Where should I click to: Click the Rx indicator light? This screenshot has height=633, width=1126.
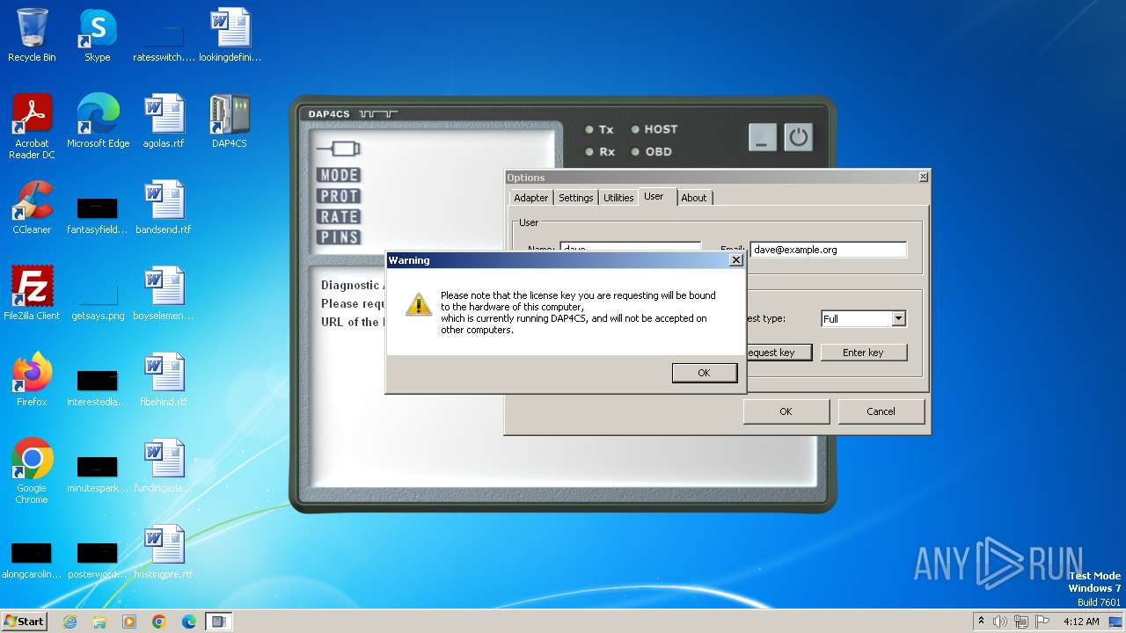(589, 152)
